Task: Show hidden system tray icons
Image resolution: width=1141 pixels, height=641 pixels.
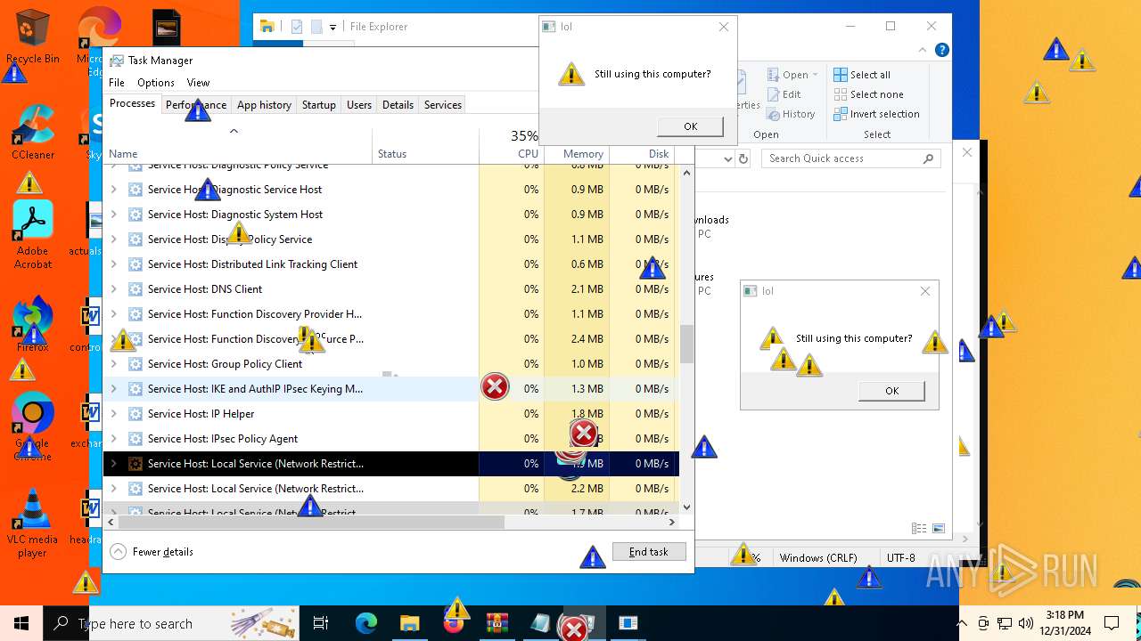Action: click(x=962, y=623)
